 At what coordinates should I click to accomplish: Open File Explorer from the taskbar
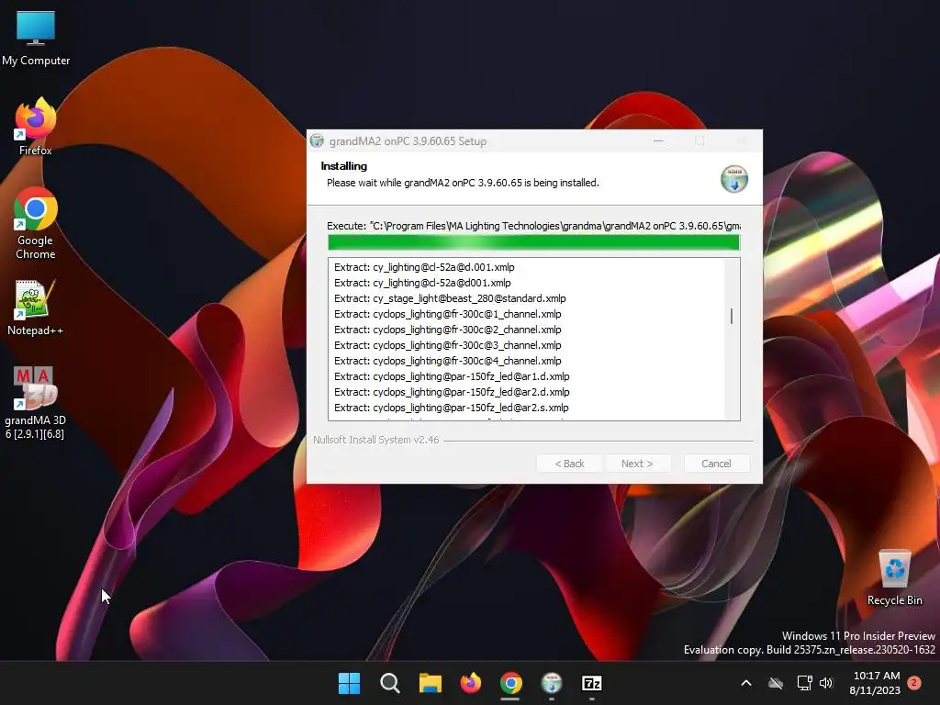(430, 683)
